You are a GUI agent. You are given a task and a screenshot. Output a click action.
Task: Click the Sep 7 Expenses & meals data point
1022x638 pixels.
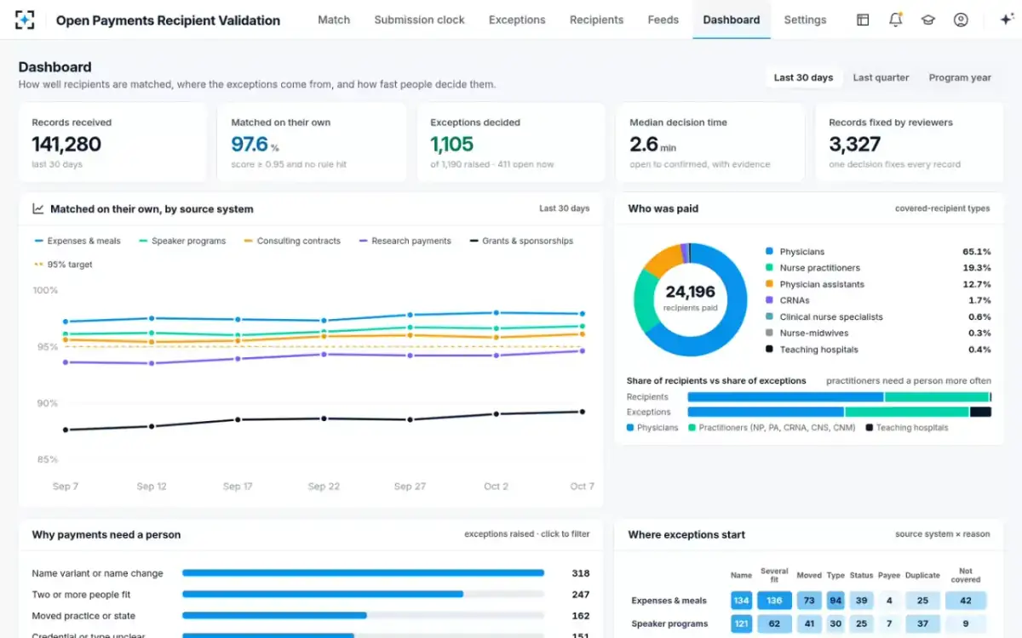coord(66,322)
